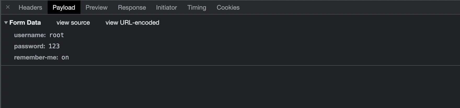This screenshot has width=460, height=108.
Task: Click the view source link
Action: click(73, 23)
